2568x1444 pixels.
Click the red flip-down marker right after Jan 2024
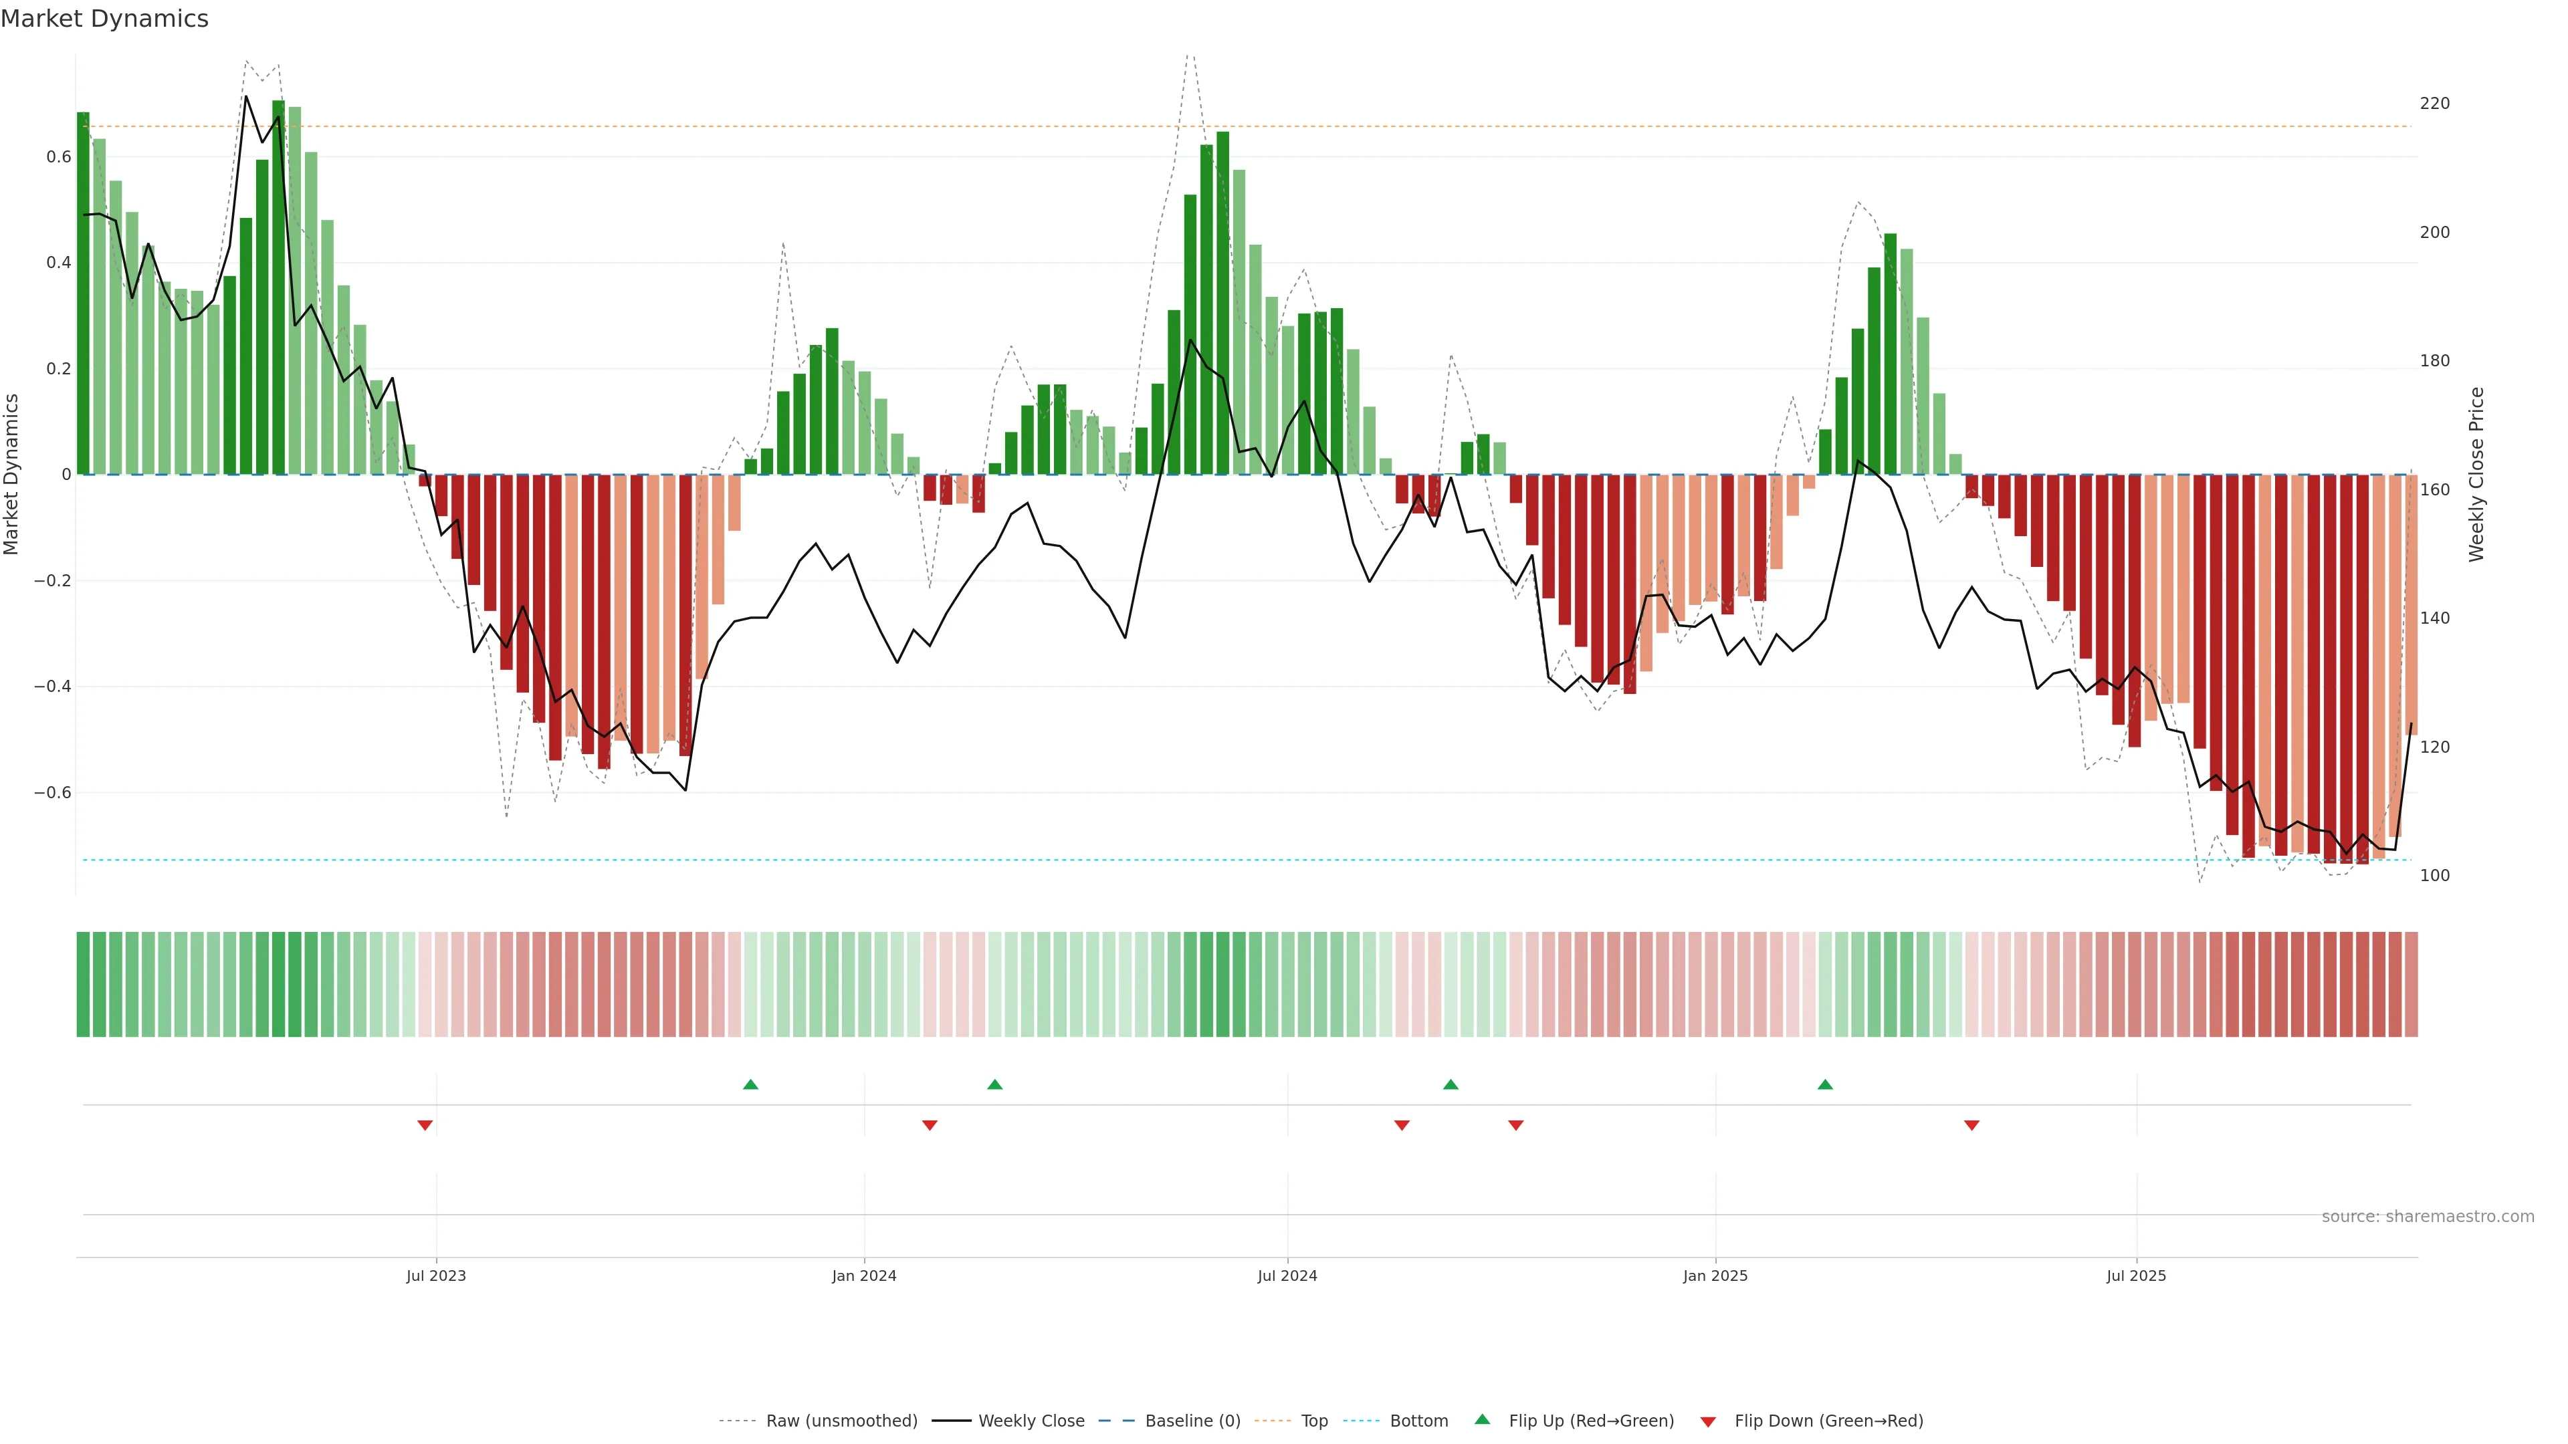click(929, 1125)
